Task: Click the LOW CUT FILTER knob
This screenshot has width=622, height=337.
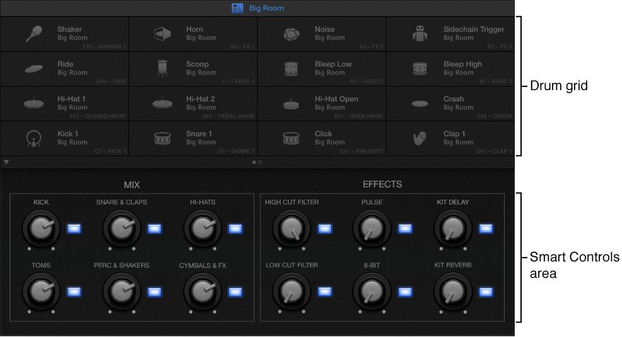Action: click(291, 292)
